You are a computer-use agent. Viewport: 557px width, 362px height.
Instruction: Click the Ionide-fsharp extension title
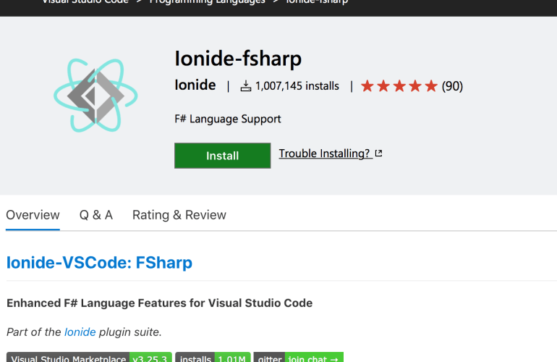coord(238,58)
